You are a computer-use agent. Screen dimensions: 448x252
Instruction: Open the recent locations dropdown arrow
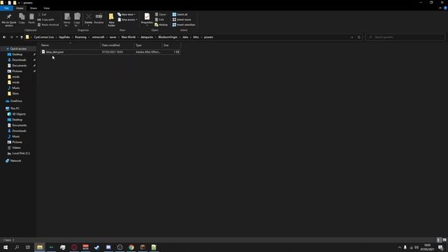17,37
